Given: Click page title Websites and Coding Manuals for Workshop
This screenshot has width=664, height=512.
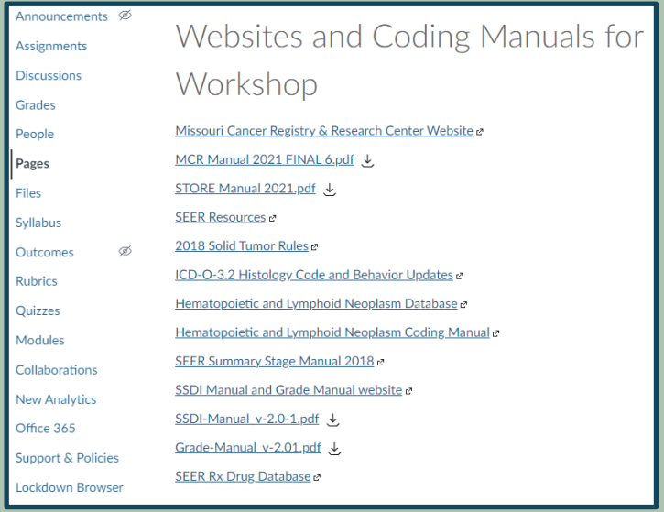Looking at the screenshot, I should [x=409, y=60].
